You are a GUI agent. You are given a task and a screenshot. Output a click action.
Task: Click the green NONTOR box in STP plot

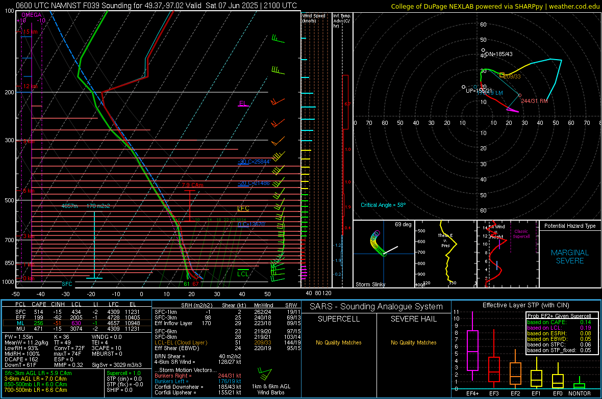pyautogui.click(x=579, y=386)
